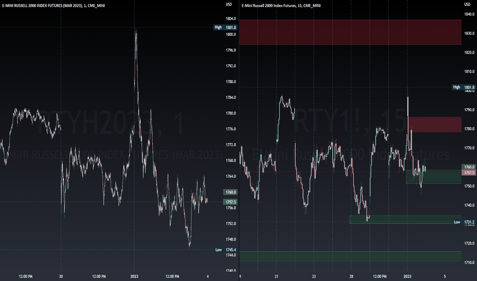Click the 1740.0 label on the 15-minute price axis

469,205
